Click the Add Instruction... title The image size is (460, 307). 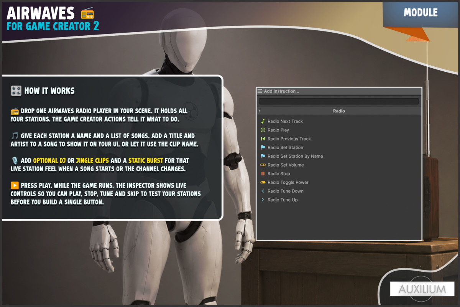[281, 91]
